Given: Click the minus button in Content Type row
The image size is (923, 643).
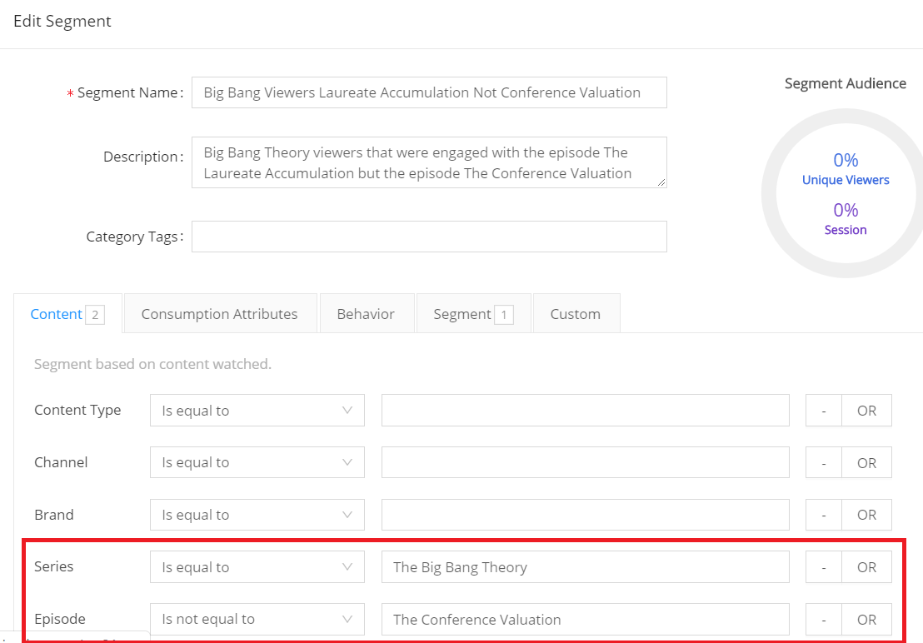Looking at the screenshot, I should pos(824,411).
